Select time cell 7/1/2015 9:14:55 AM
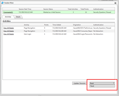 [x=59, y=28]
